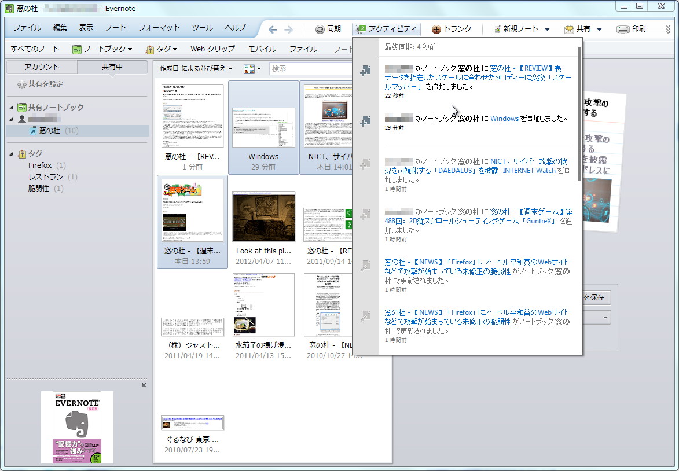This screenshot has width=679, height=471.
Task: Select the ノートブック notebook icon
Action: pyautogui.click(x=77, y=49)
